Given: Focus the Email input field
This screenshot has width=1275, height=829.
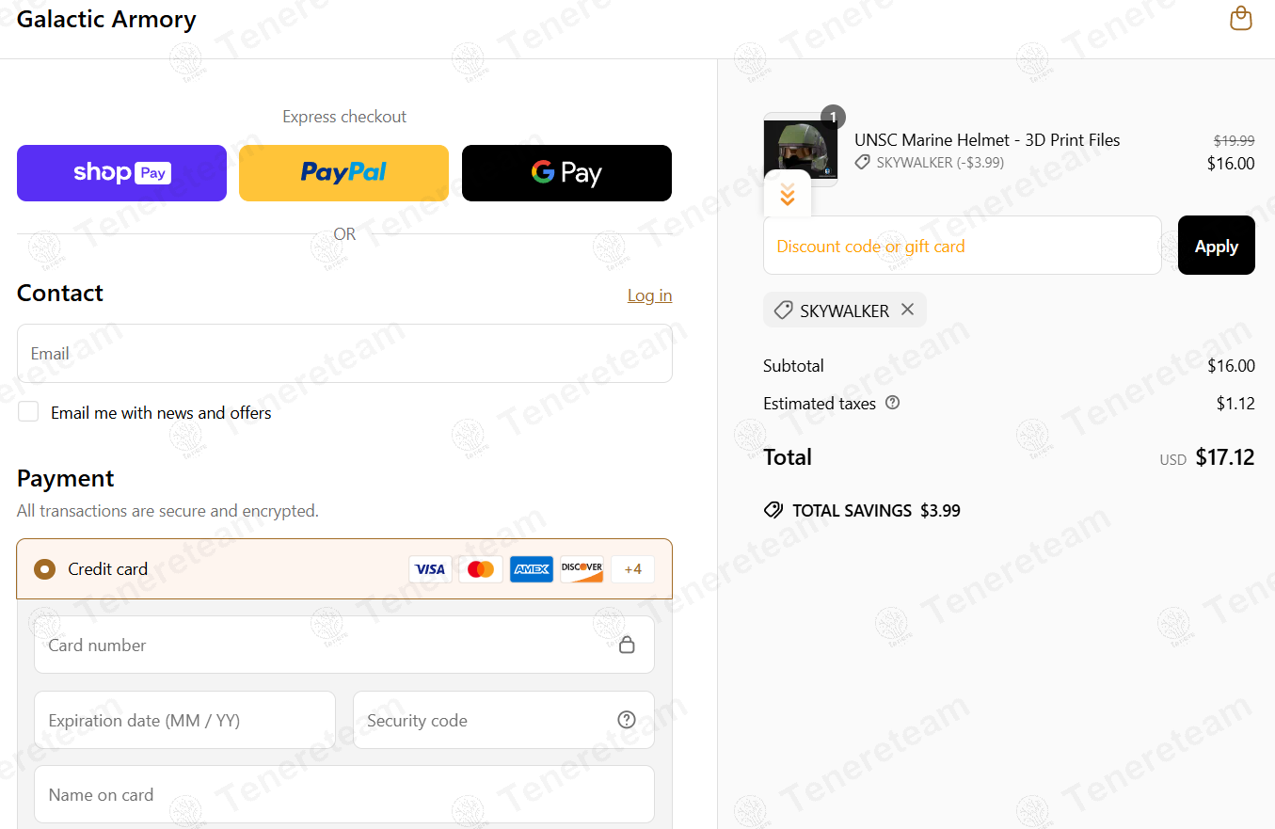Looking at the screenshot, I should (x=344, y=354).
